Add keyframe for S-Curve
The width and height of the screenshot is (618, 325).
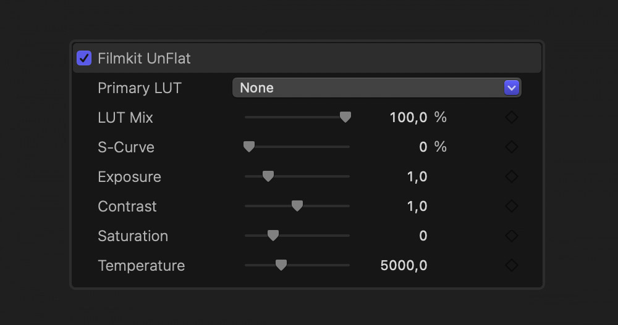click(x=512, y=147)
